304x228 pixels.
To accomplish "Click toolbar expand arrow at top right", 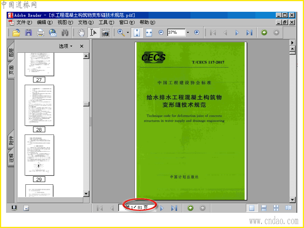I will point(292,43).
